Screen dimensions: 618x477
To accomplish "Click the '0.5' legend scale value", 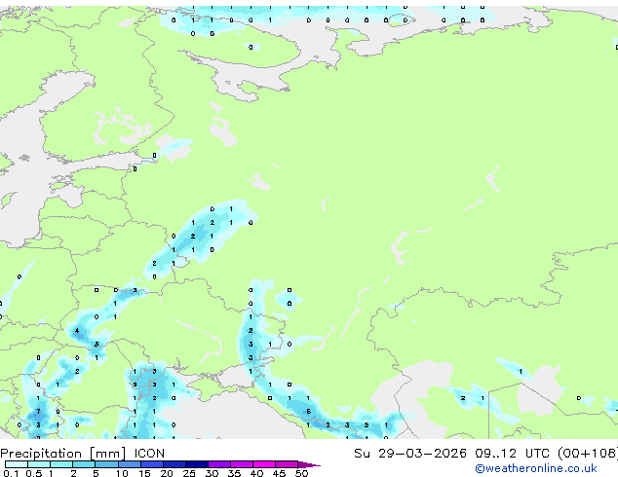I will tap(34, 473).
